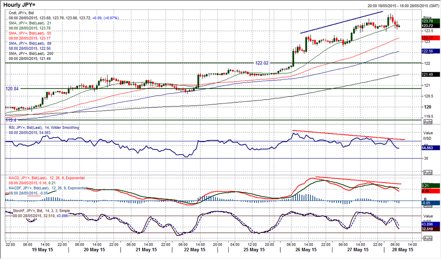The width and height of the screenshot is (441, 259).
Task: Click the '22 May 15' date label
Action: (x=194, y=250)
